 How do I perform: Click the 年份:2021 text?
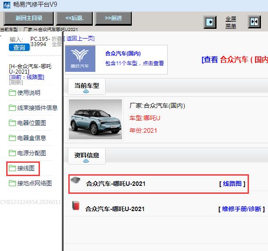coord(143,130)
